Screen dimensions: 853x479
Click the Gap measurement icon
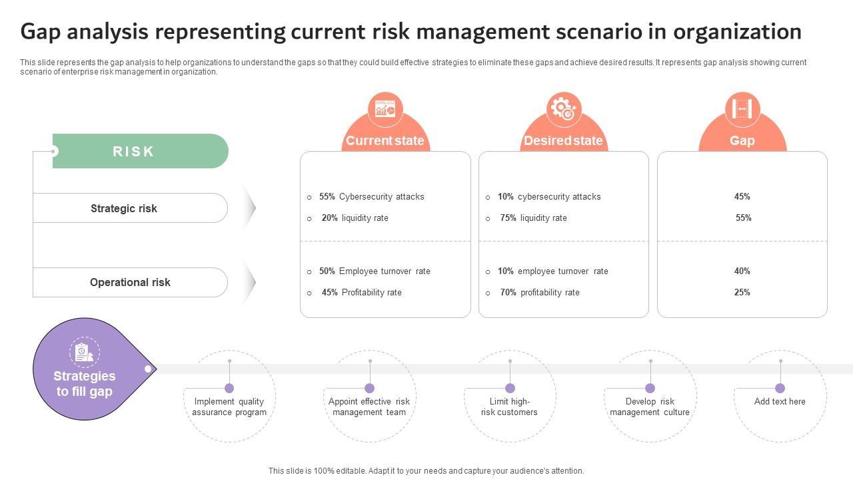click(742, 109)
